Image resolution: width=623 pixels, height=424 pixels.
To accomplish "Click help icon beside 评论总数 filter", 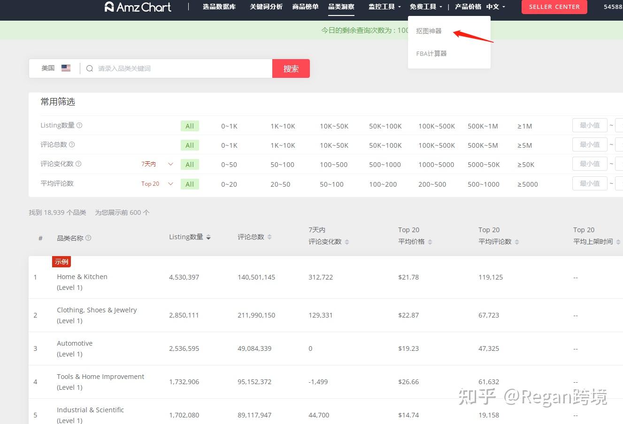I will 72,144.
